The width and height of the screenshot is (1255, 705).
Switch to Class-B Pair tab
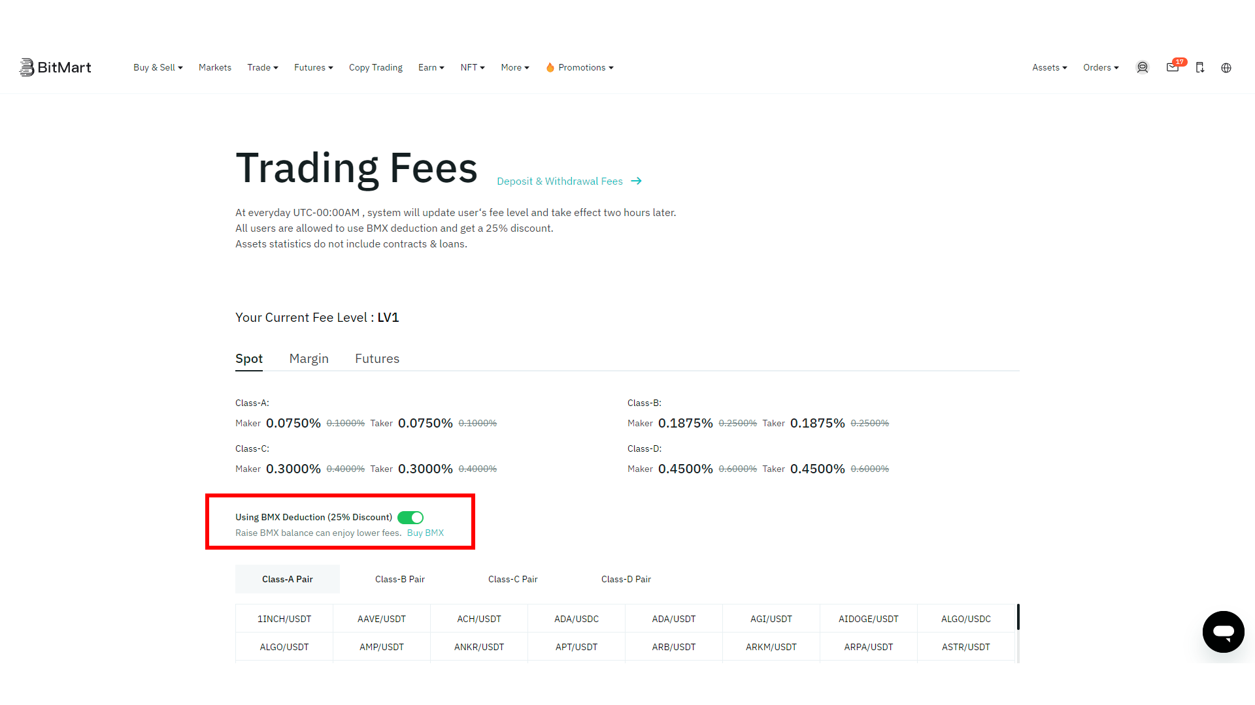pyautogui.click(x=400, y=579)
